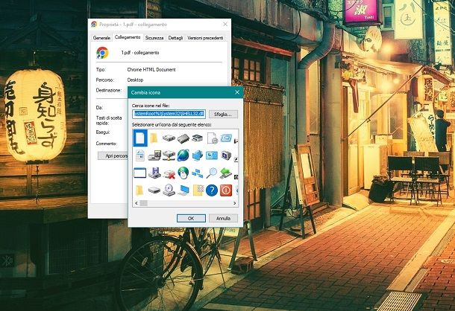This screenshot has height=311, width=455.
Task: Select the monitor with moon icon
Action: pos(226,155)
